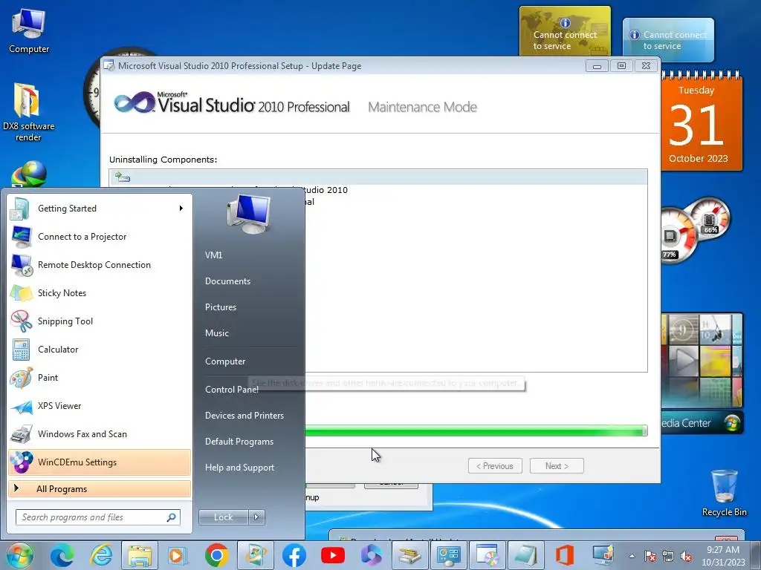The image size is (761, 570).
Task: Open Getting Started from Start menu
Action: pos(100,209)
